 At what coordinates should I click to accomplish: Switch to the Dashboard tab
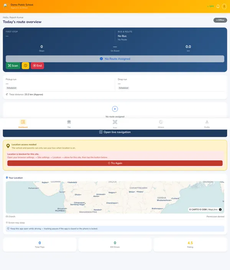[23, 124]
